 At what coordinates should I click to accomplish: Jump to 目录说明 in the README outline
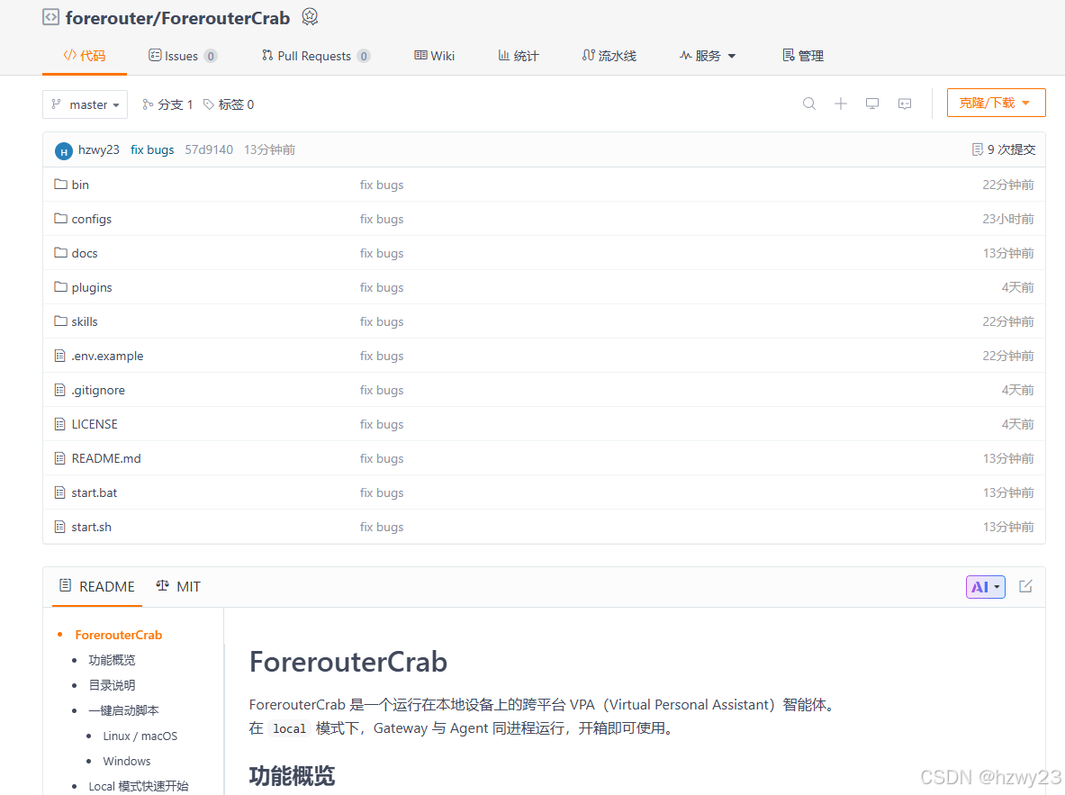(112, 685)
